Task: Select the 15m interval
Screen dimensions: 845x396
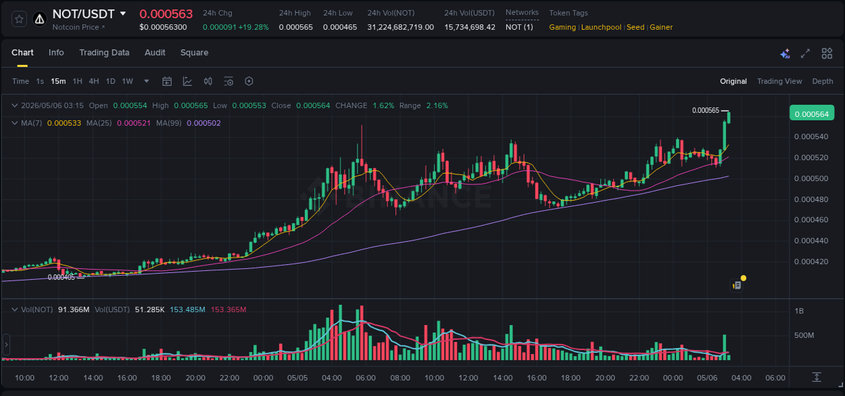Action: click(58, 81)
